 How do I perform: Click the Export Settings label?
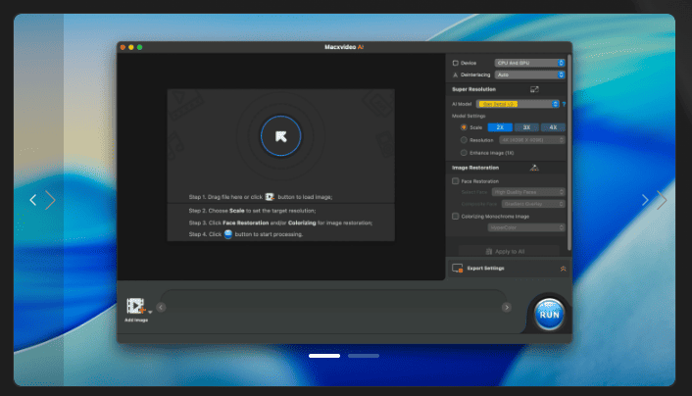(x=485, y=268)
